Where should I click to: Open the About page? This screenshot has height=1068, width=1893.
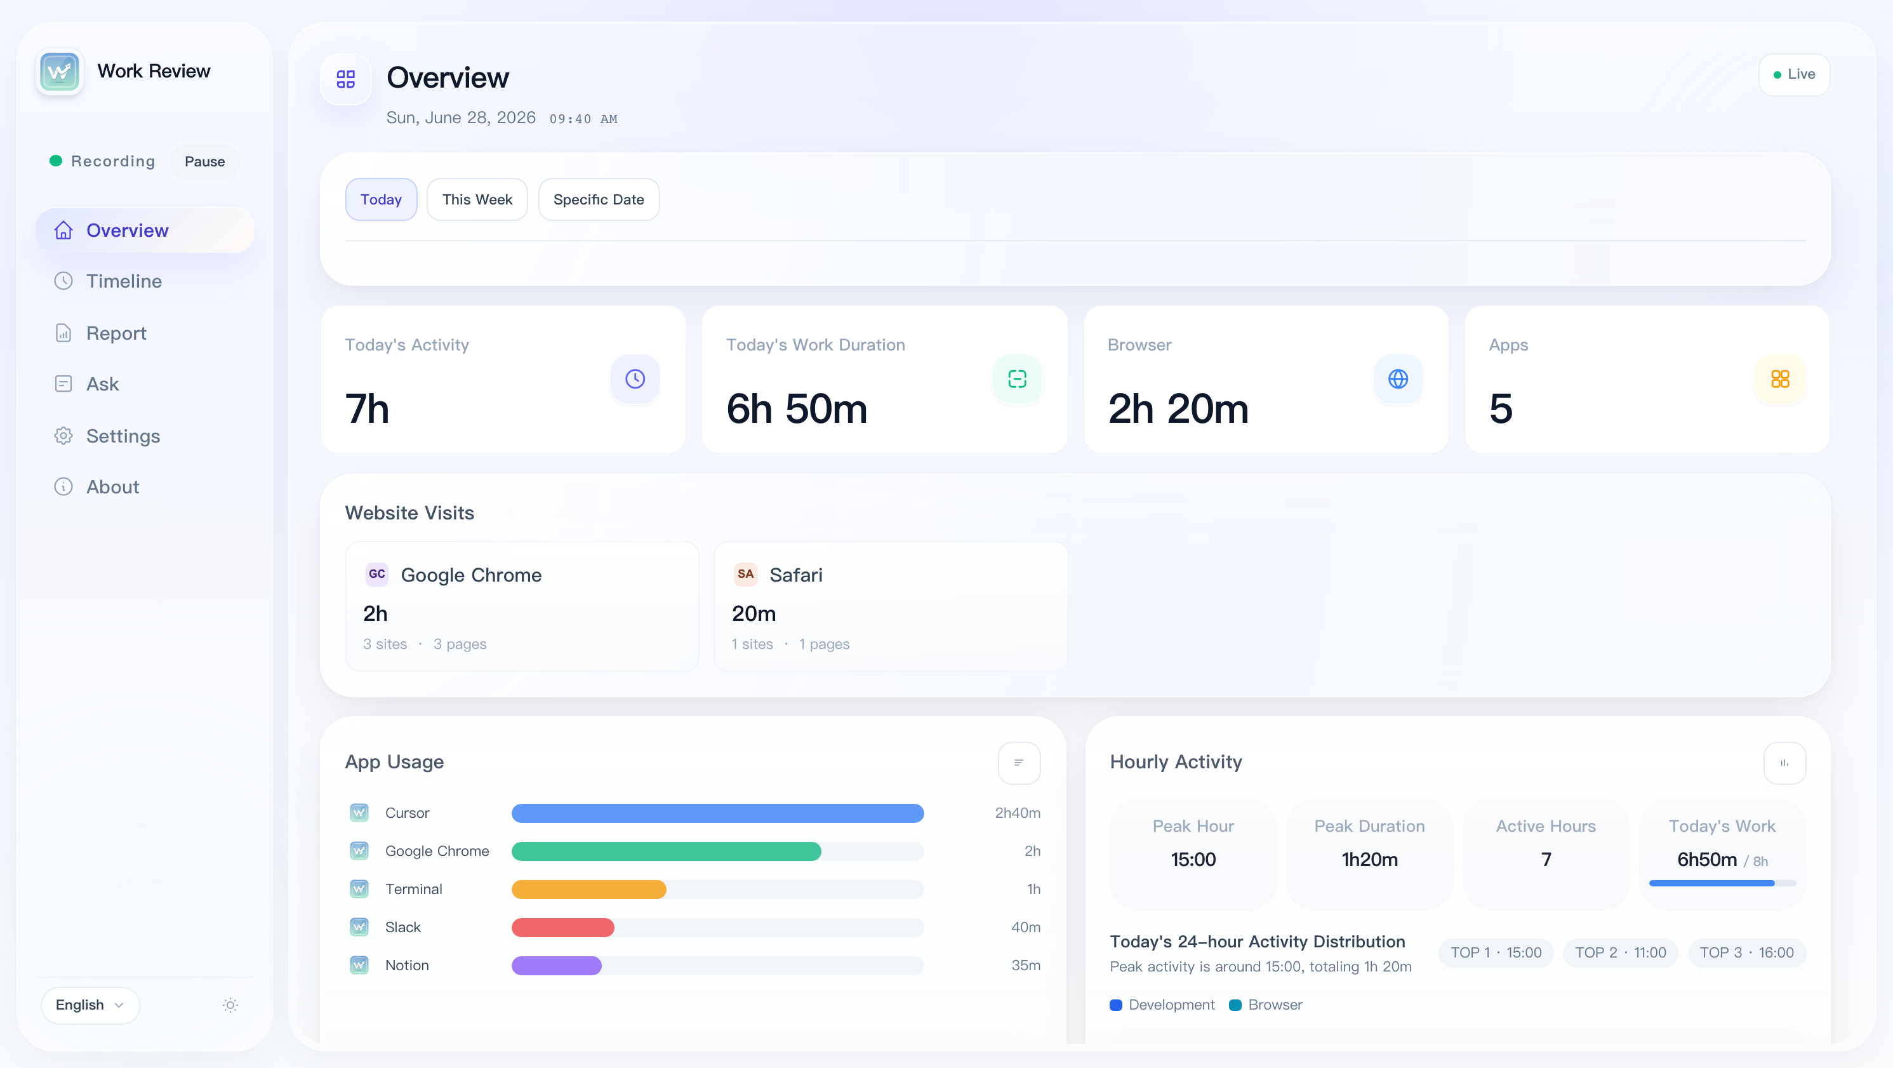click(145, 486)
